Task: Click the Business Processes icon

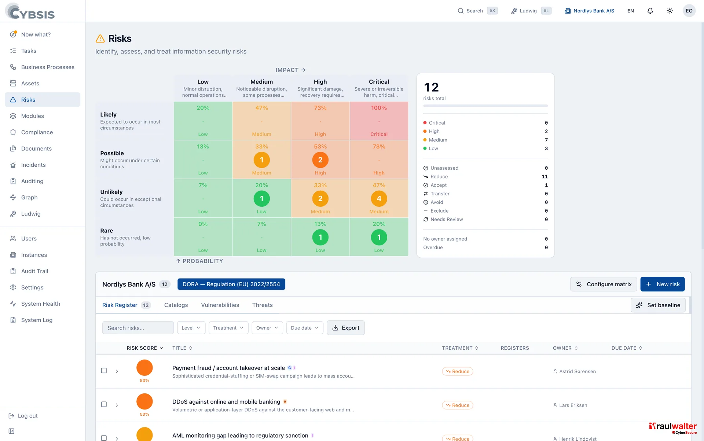Action: (13, 67)
